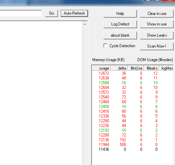Select the green row with usage 12400
This screenshot has height=165, width=175.
click(133, 107)
